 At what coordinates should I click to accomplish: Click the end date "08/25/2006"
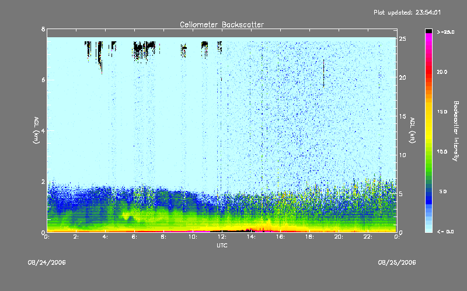(x=397, y=262)
